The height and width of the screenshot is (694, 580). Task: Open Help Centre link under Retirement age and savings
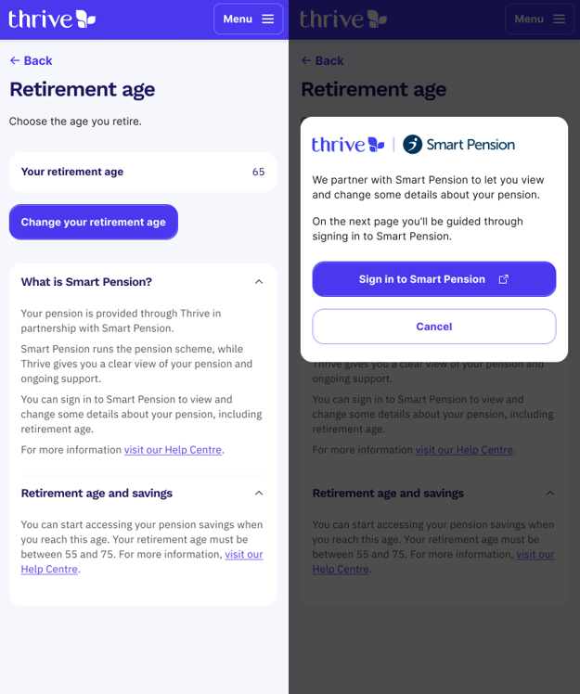tap(243, 555)
